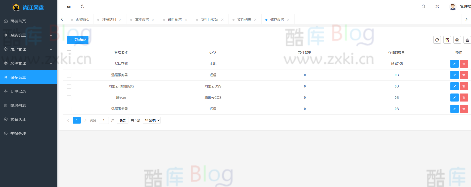Toggle fullscreen mode icon
Screen dimensions: 471x187
437,7
